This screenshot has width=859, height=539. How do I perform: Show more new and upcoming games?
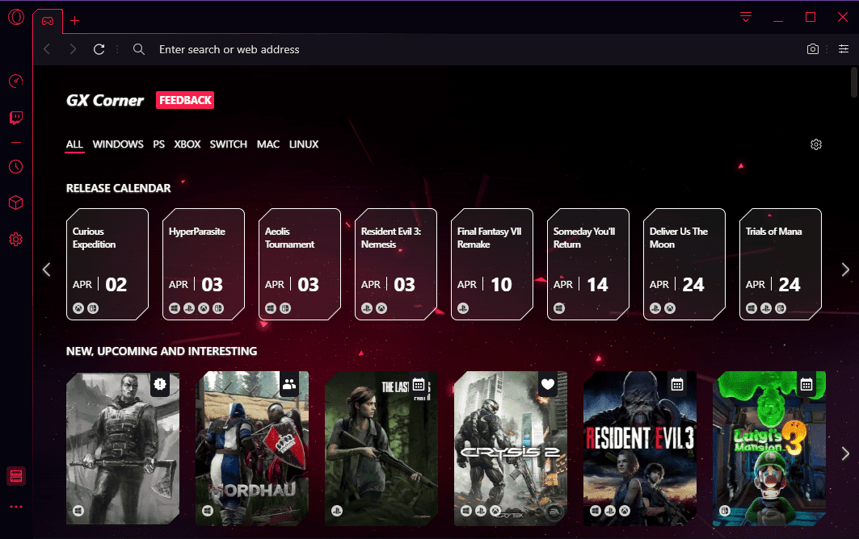click(x=845, y=453)
